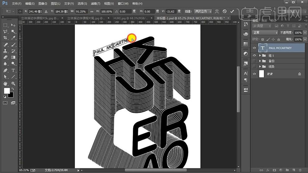The width and height of the screenshot is (308, 173).
Task: Open the fill 填充 dropdown arrow
Action: (x=305, y=39)
